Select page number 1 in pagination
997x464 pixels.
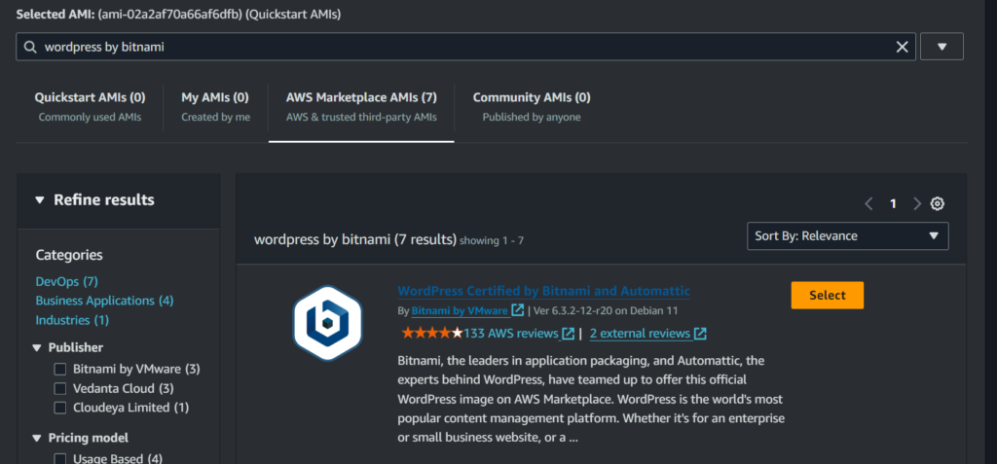tap(893, 204)
